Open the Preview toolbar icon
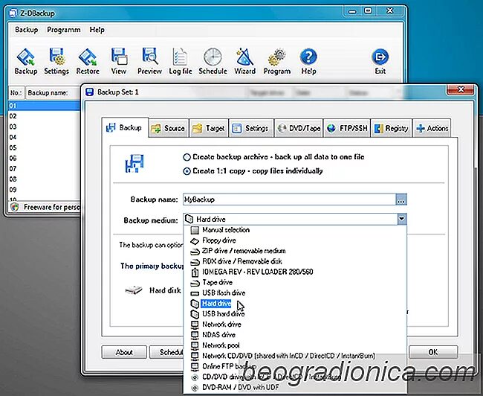 [149, 61]
